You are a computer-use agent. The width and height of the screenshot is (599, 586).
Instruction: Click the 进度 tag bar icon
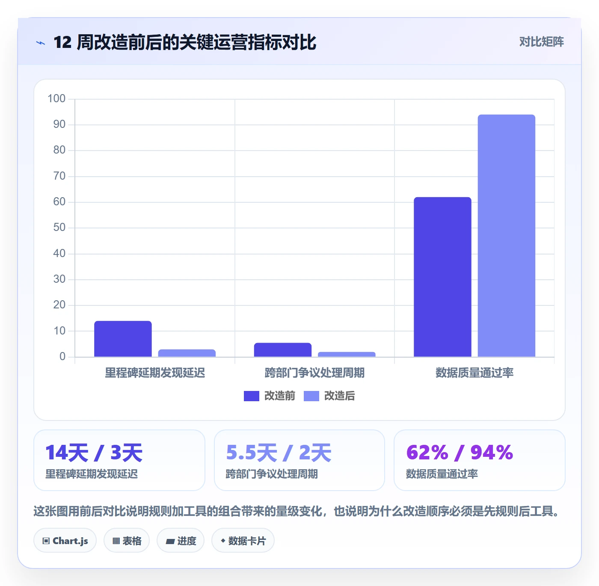[170, 542]
